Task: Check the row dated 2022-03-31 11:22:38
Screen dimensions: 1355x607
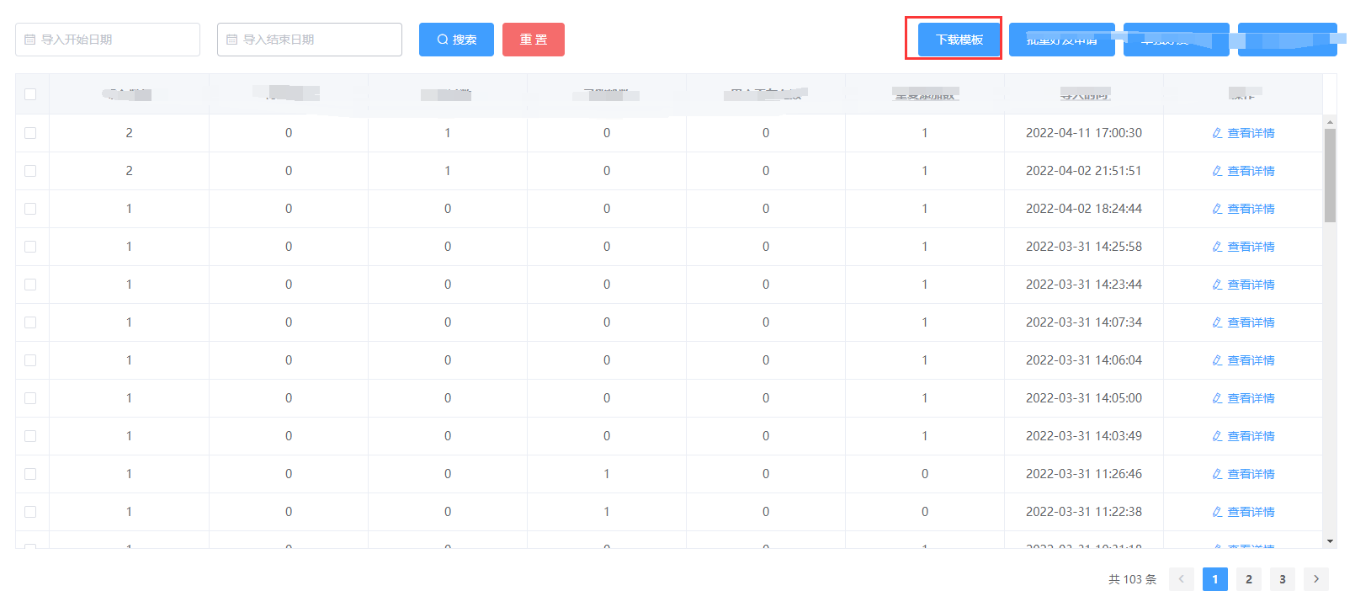Action: (x=30, y=512)
